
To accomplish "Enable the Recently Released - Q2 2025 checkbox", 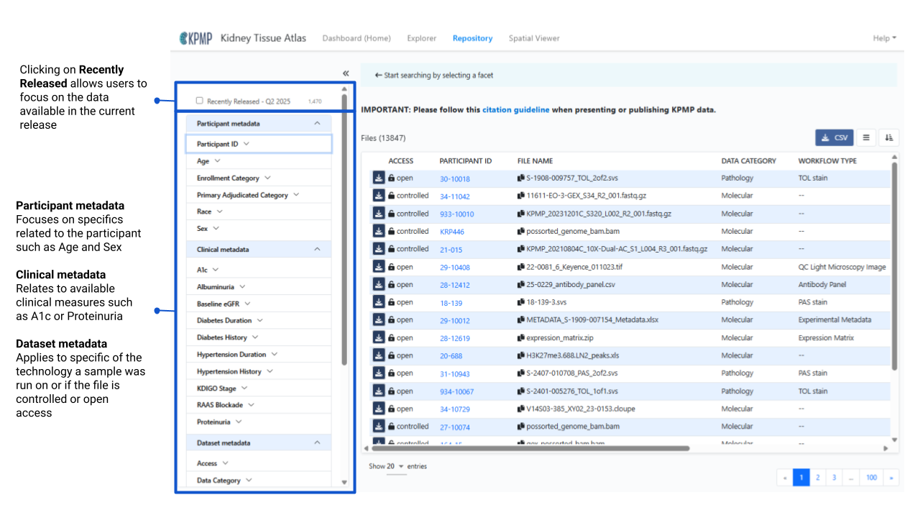I will 200,101.
